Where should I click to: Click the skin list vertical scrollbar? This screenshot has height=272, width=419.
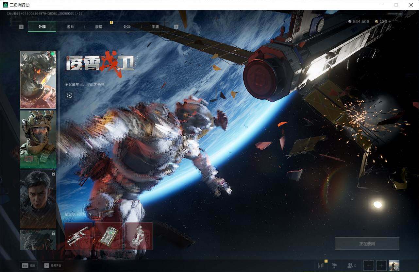tap(59, 107)
